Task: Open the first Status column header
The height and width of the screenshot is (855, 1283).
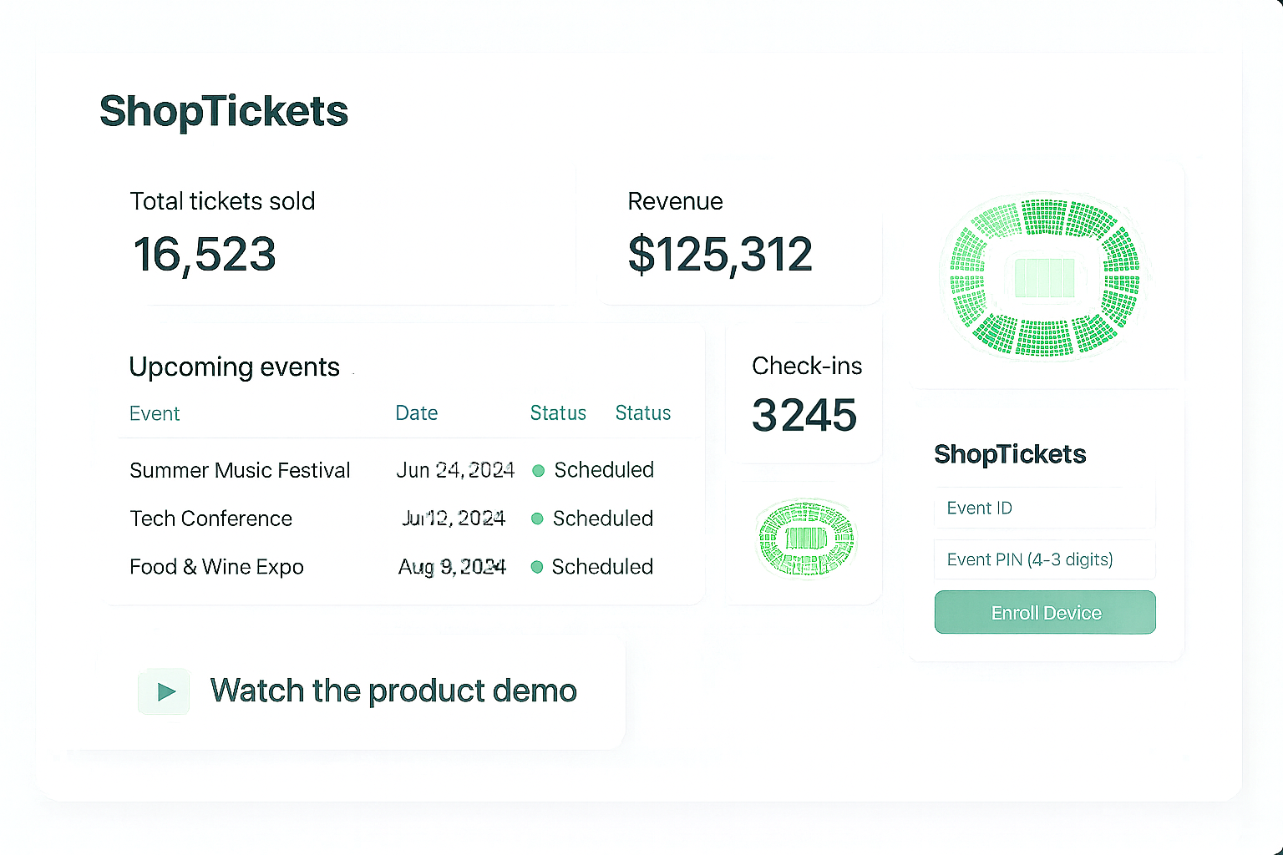Action: pyautogui.click(x=558, y=412)
